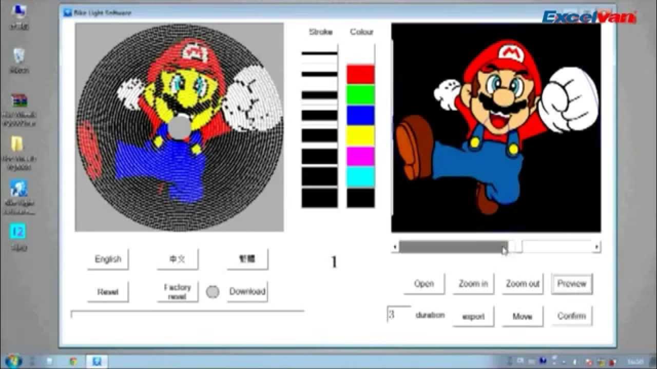Click the Zoom out button

coord(523,284)
